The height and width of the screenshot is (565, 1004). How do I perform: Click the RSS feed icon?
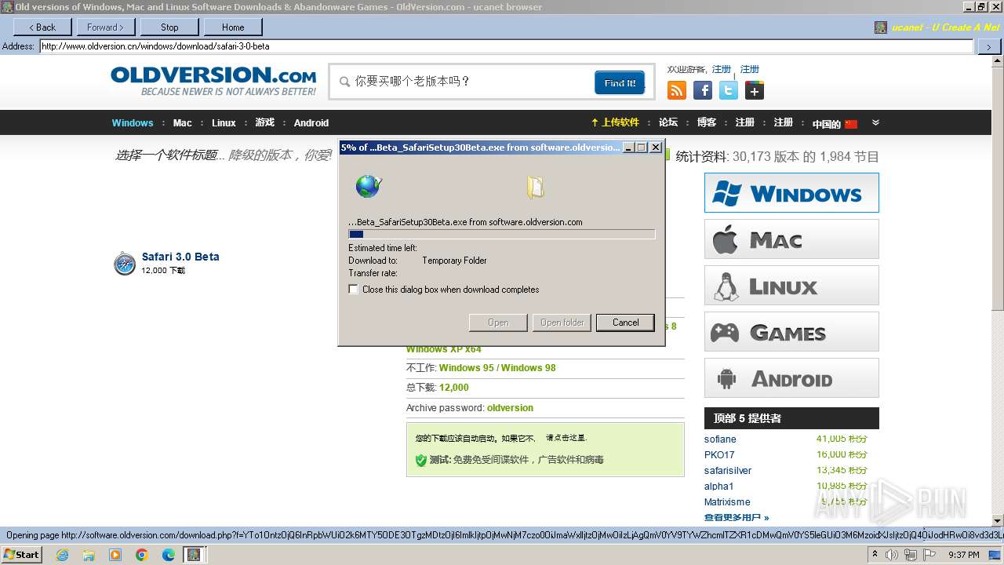click(677, 90)
